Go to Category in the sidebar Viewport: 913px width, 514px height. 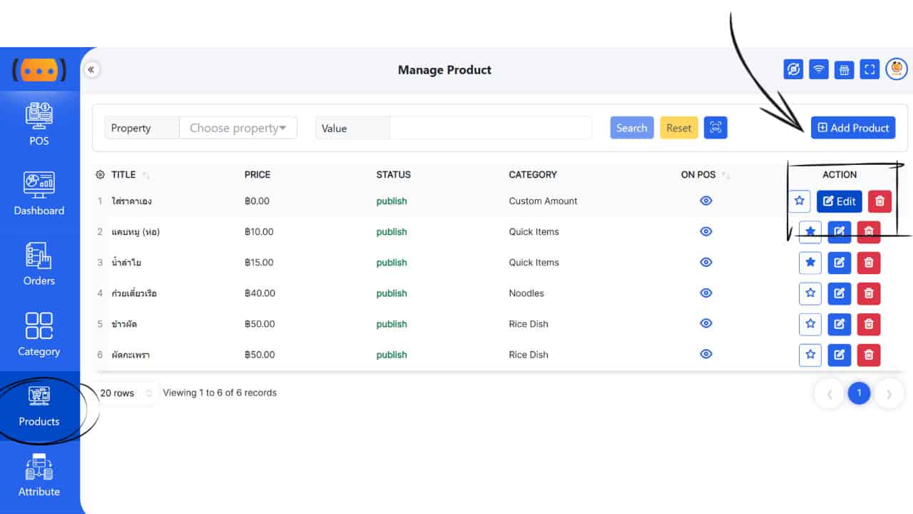[39, 335]
